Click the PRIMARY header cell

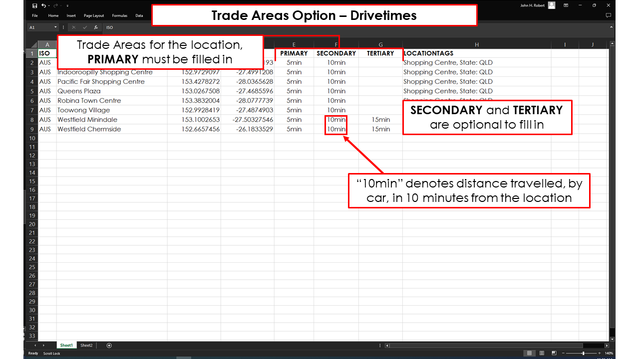click(x=294, y=53)
